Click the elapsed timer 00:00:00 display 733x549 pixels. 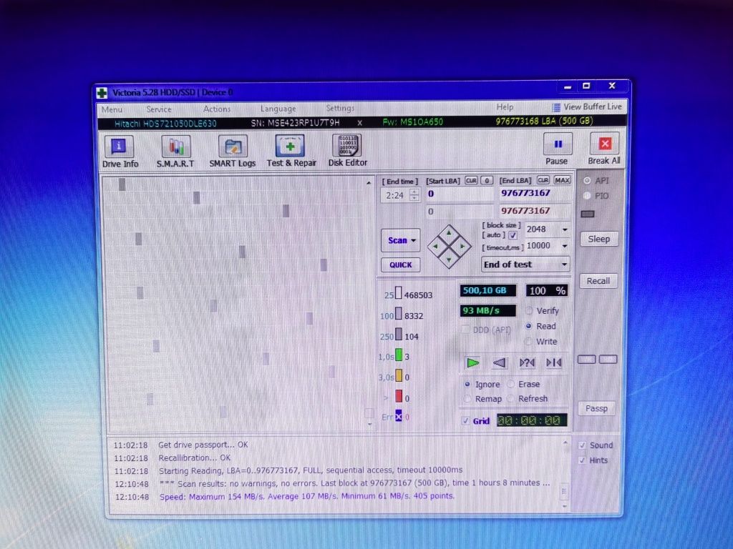[532, 420]
